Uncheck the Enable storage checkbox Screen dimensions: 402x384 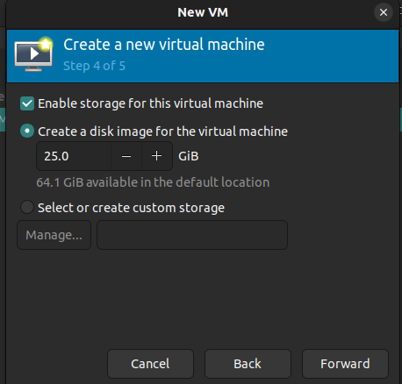pos(27,103)
